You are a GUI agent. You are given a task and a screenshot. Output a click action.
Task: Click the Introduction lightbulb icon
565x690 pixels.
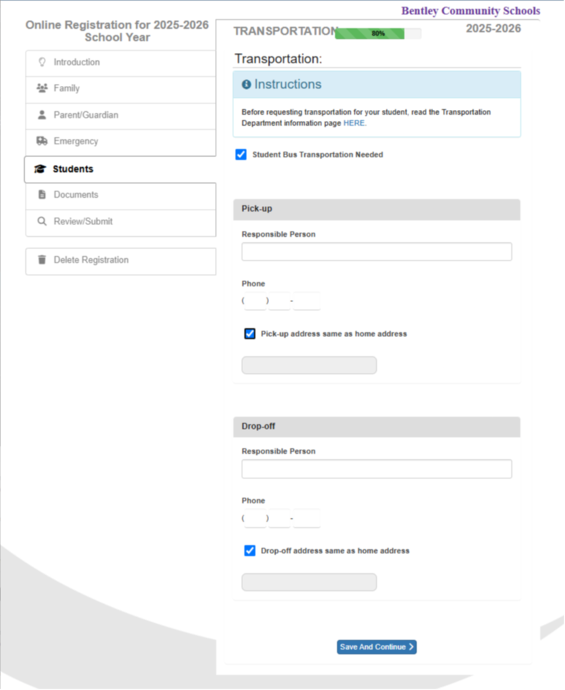[x=43, y=62]
